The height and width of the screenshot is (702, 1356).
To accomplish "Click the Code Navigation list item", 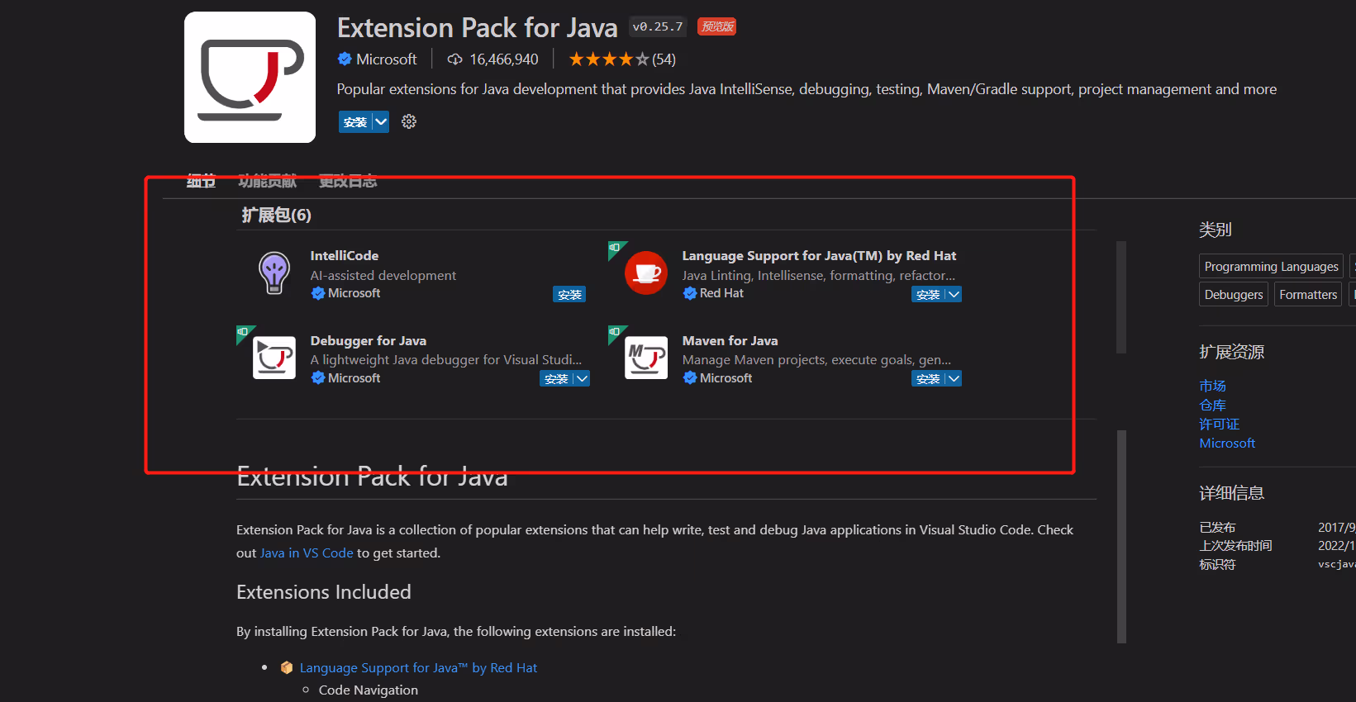I will tap(369, 690).
